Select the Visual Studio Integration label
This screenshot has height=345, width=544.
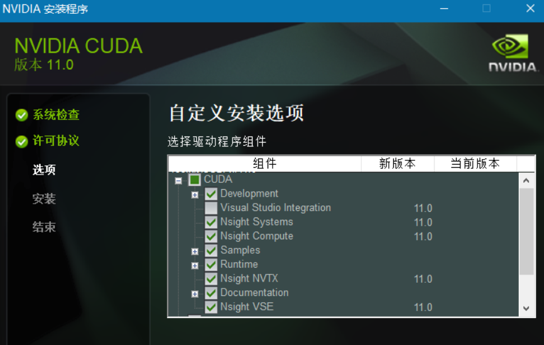tap(276, 208)
